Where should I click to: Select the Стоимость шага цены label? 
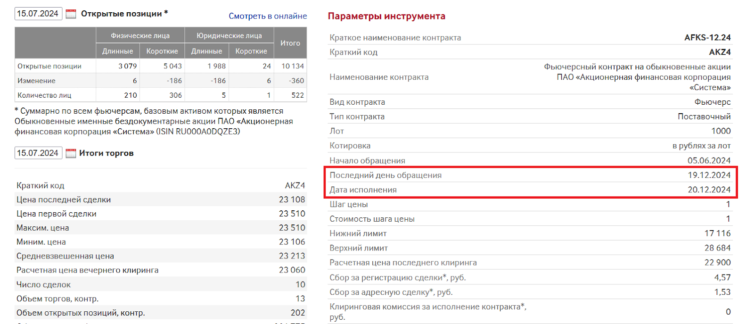[x=372, y=219]
